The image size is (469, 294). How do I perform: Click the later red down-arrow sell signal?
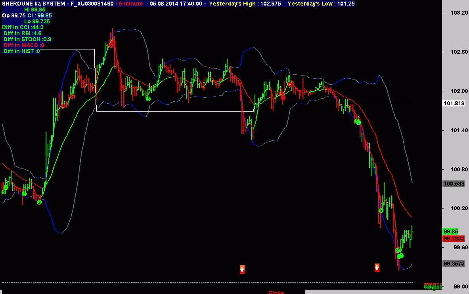(377, 267)
